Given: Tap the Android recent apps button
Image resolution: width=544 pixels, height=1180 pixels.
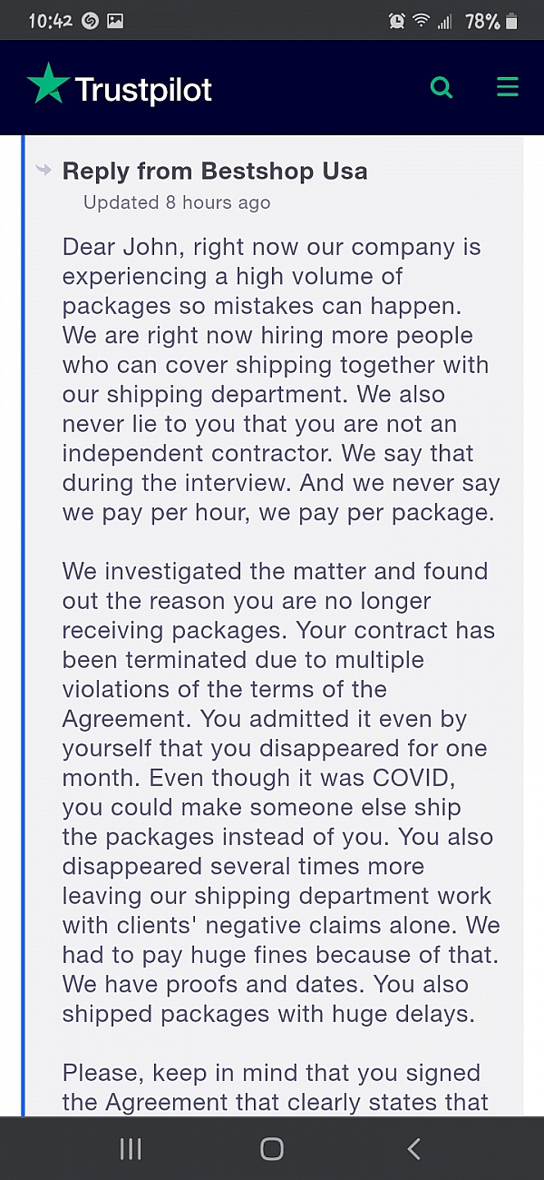Looking at the screenshot, I should [x=131, y=1149].
